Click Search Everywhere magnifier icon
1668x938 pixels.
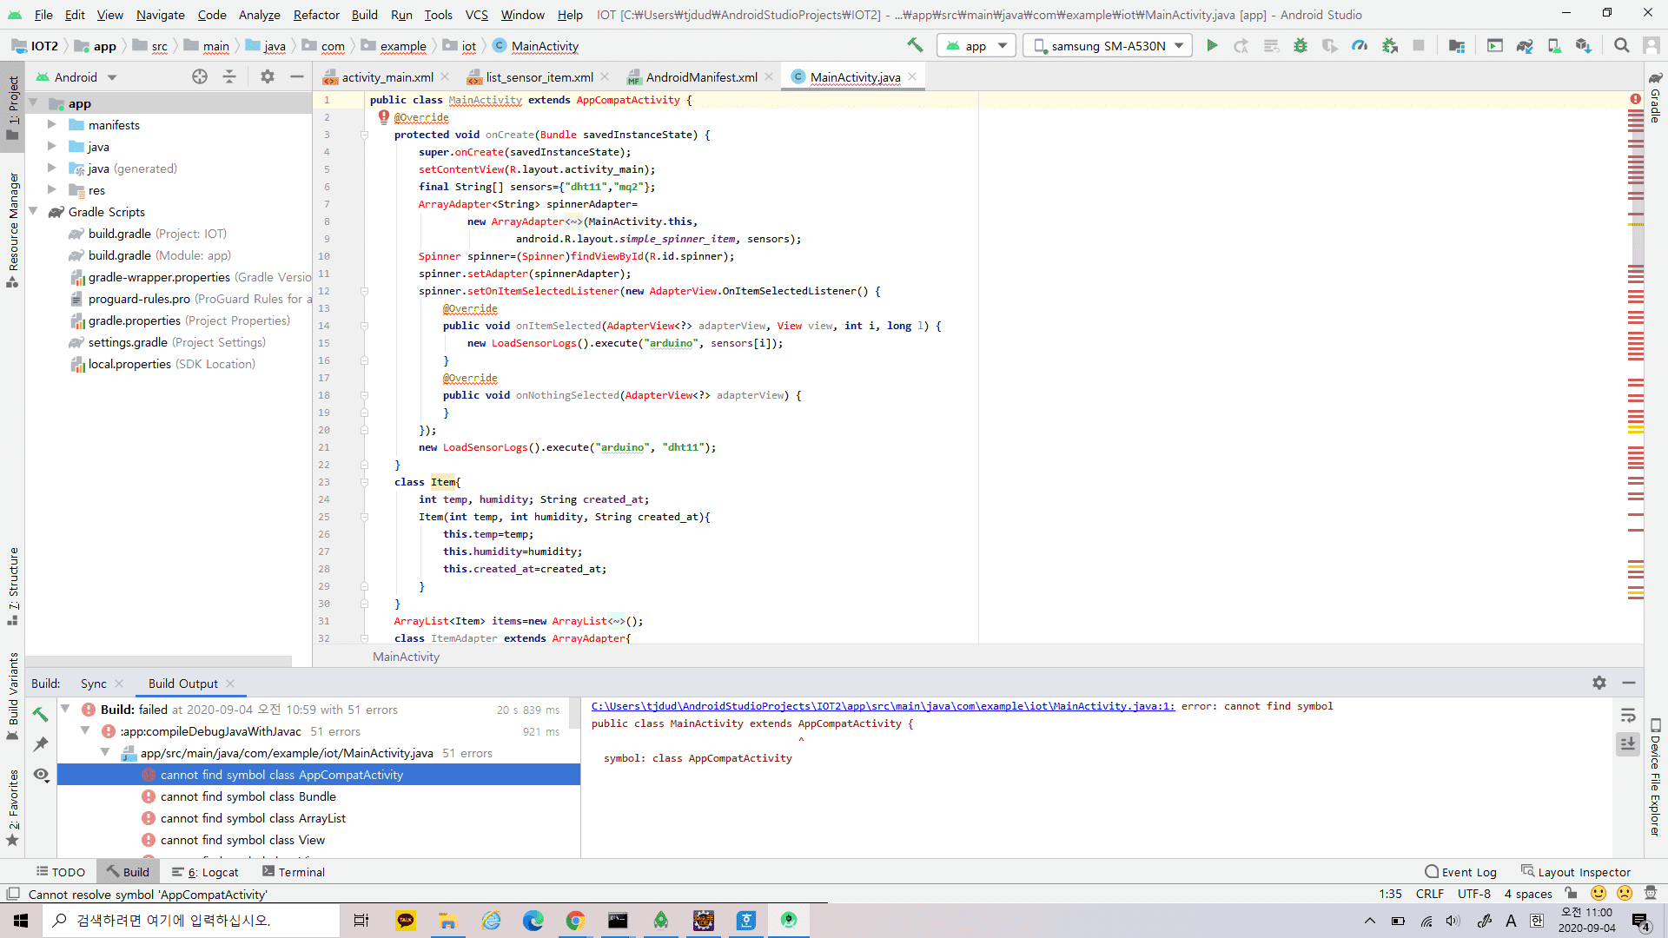[1622, 45]
